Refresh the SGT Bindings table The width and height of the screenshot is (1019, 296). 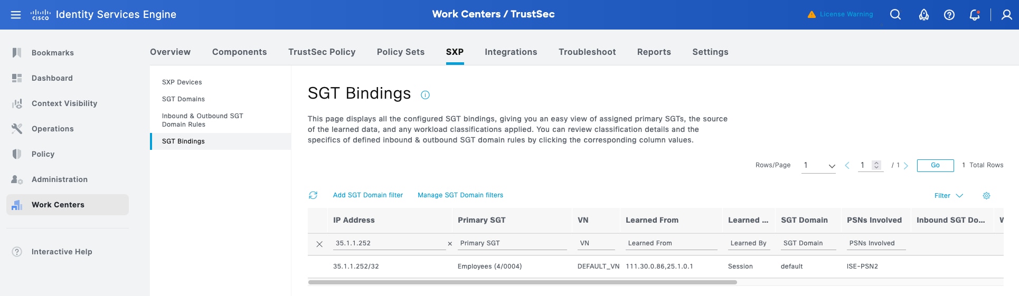(x=313, y=195)
